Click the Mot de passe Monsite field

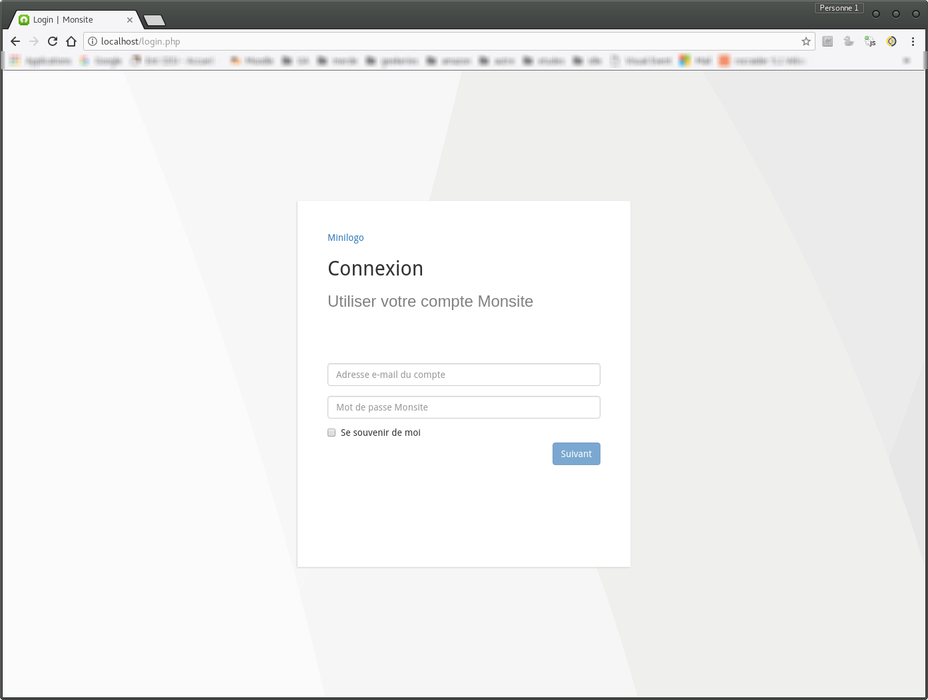coord(464,407)
